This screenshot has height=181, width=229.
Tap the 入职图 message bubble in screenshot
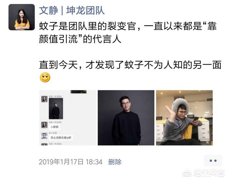(x=54, y=127)
